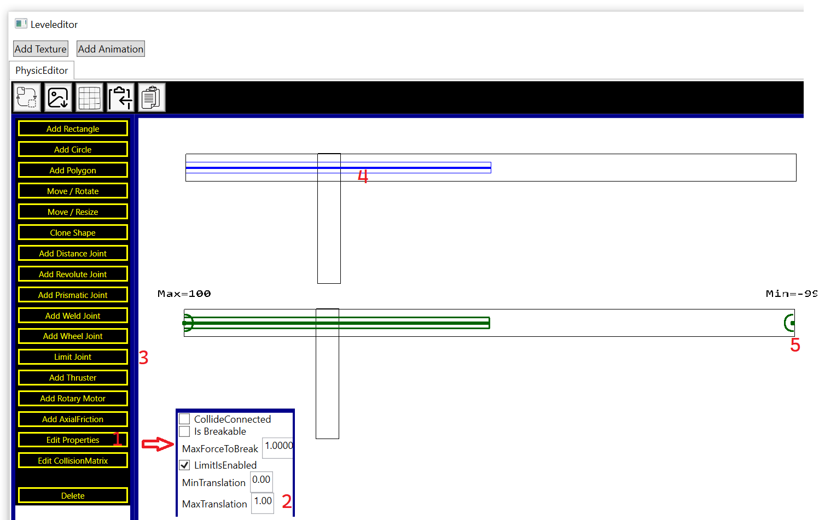
Task: Click the clipboard-with-arrow paste icon
Action: 120,98
